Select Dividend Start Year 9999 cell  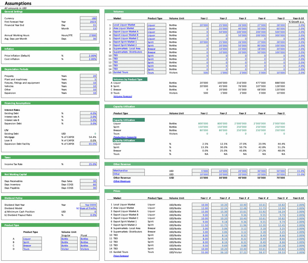[88, 205]
